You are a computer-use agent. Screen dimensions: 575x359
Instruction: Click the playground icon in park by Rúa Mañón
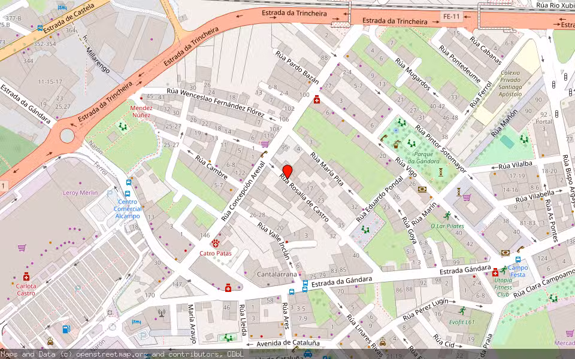click(x=524, y=139)
